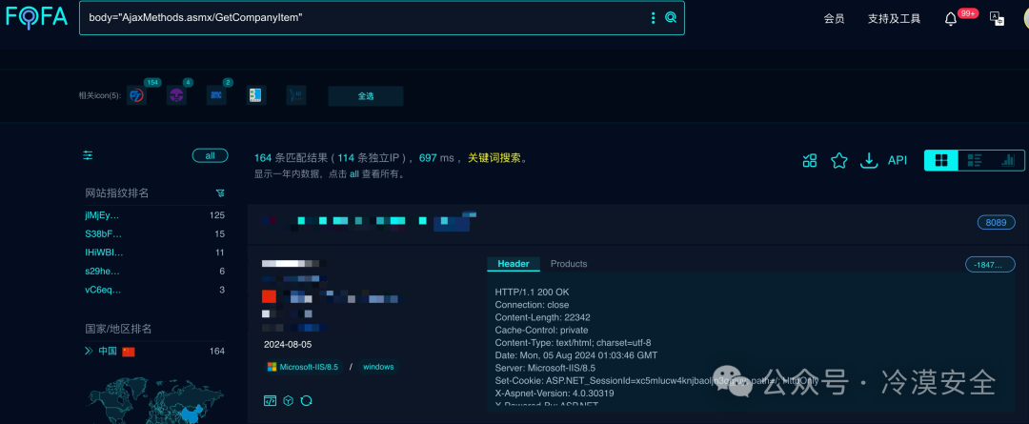The height and width of the screenshot is (424, 1029).
Task: Open the grid-select icon beside the star
Action: (809, 160)
